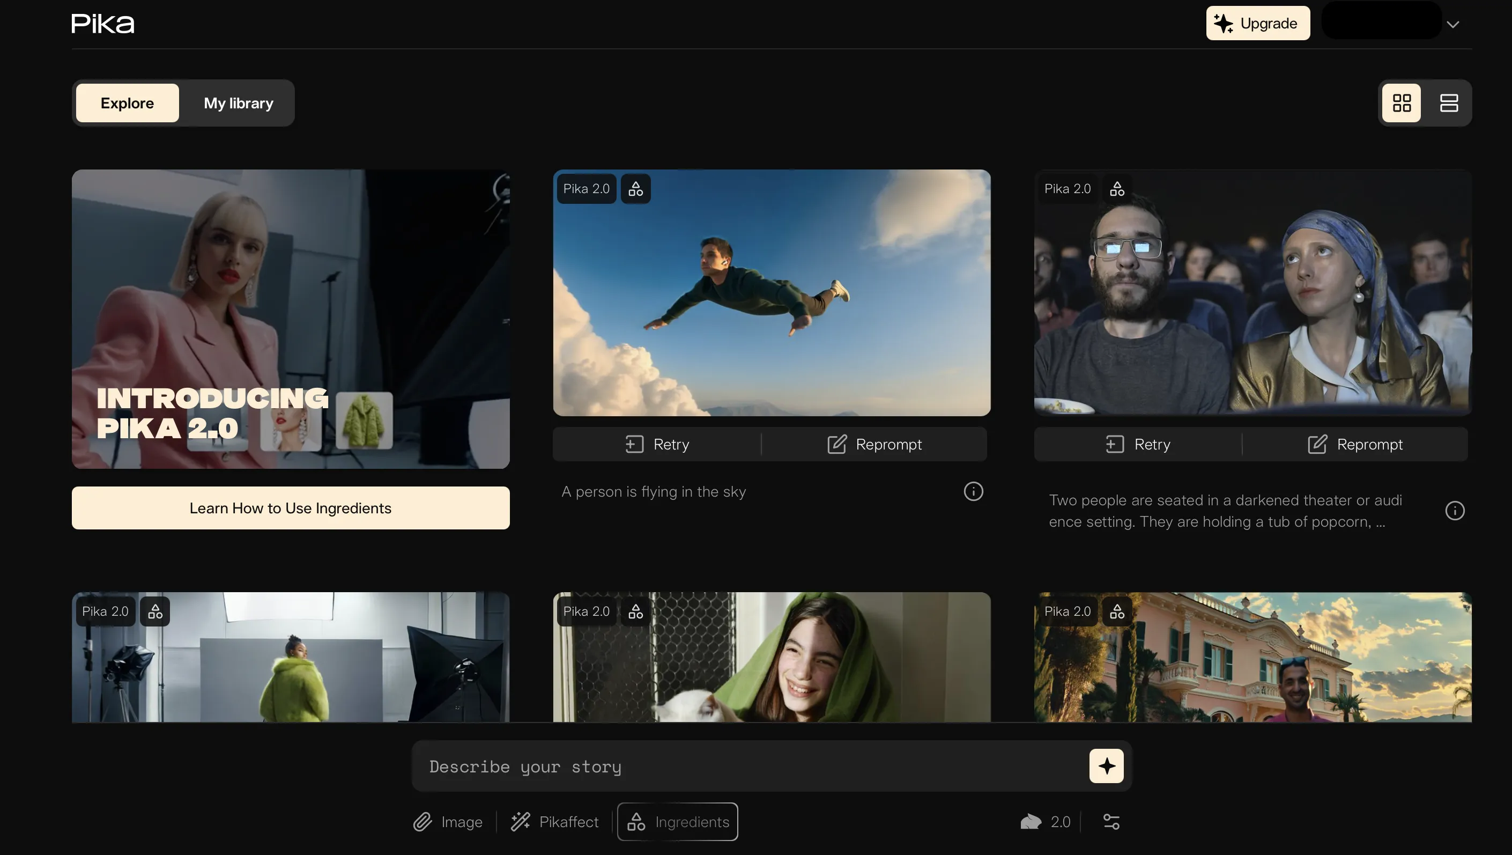Reprompt the theater popcorn video

pos(1355,445)
